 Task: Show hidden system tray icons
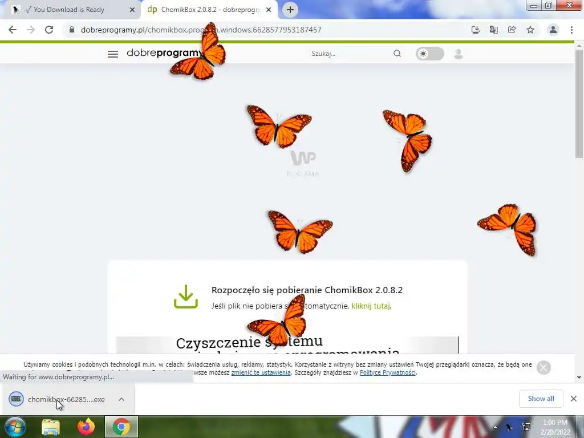tap(495, 427)
